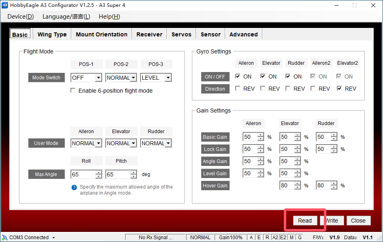Open the POS-1 mode switch dropdown
The height and width of the screenshot is (242, 383).
click(x=98, y=78)
